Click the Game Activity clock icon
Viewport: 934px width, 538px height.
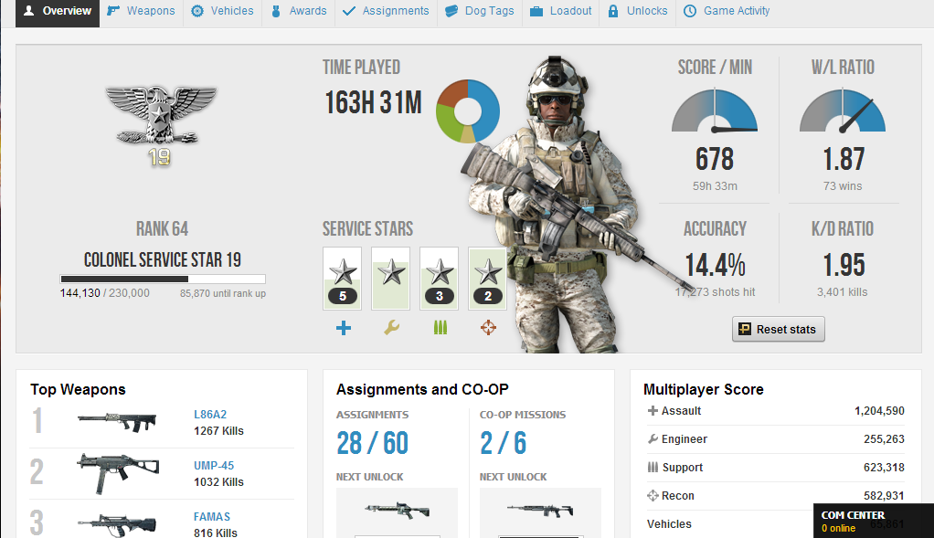[x=690, y=11]
